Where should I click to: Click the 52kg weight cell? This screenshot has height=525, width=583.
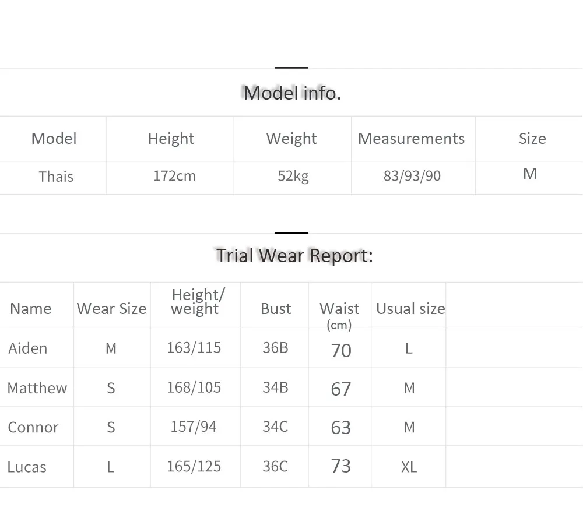(x=293, y=176)
